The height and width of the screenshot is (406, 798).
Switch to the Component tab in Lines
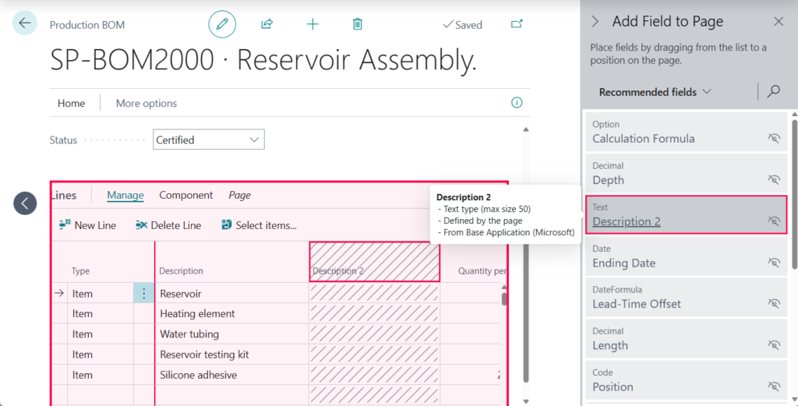[x=186, y=196]
